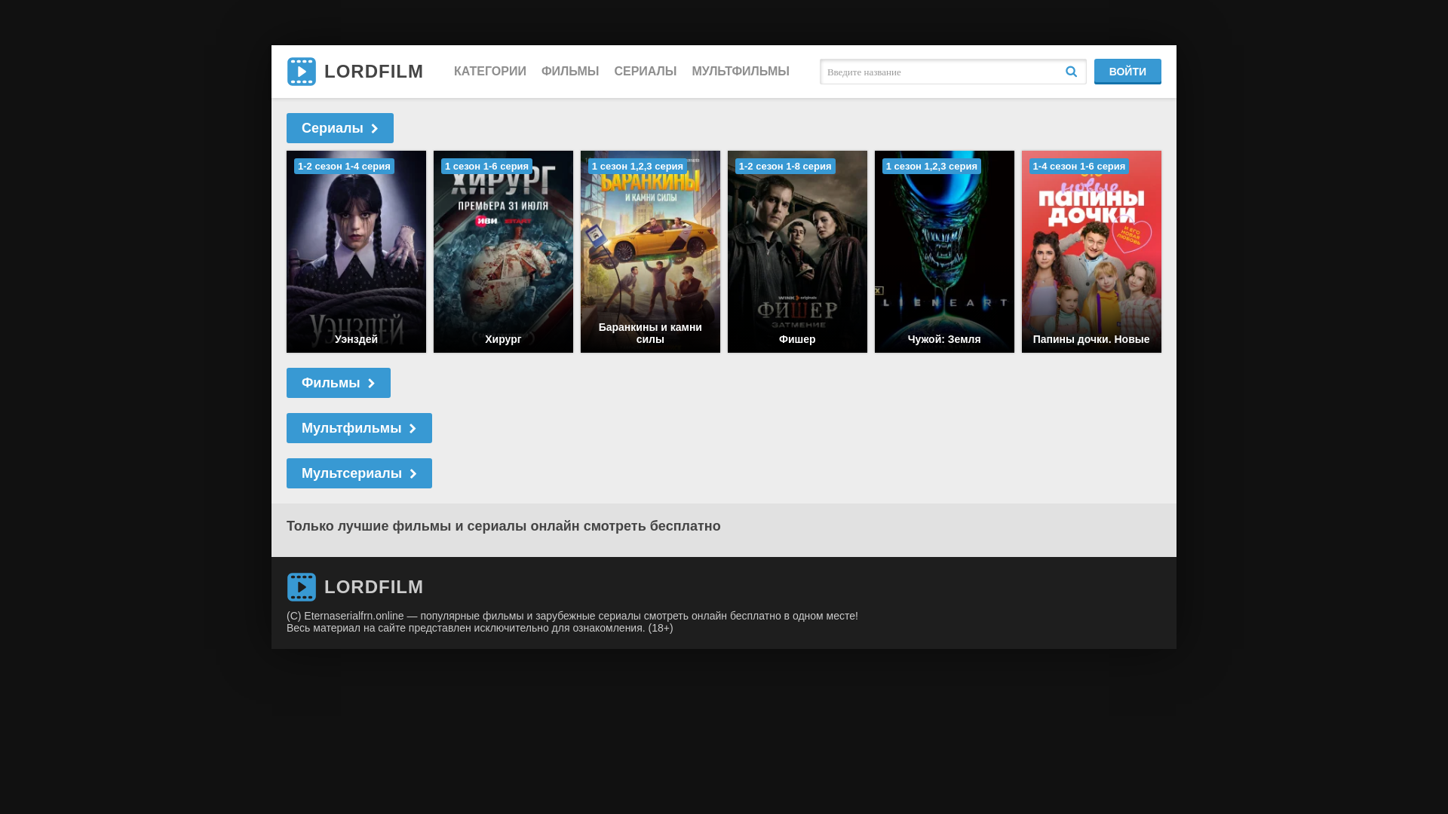
Task: Click the LORDFILM header text link
Action: click(373, 72)
